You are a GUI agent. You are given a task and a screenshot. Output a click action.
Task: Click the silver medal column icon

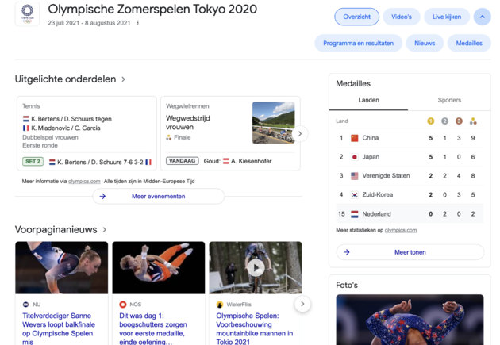click(x=444, y=121)
